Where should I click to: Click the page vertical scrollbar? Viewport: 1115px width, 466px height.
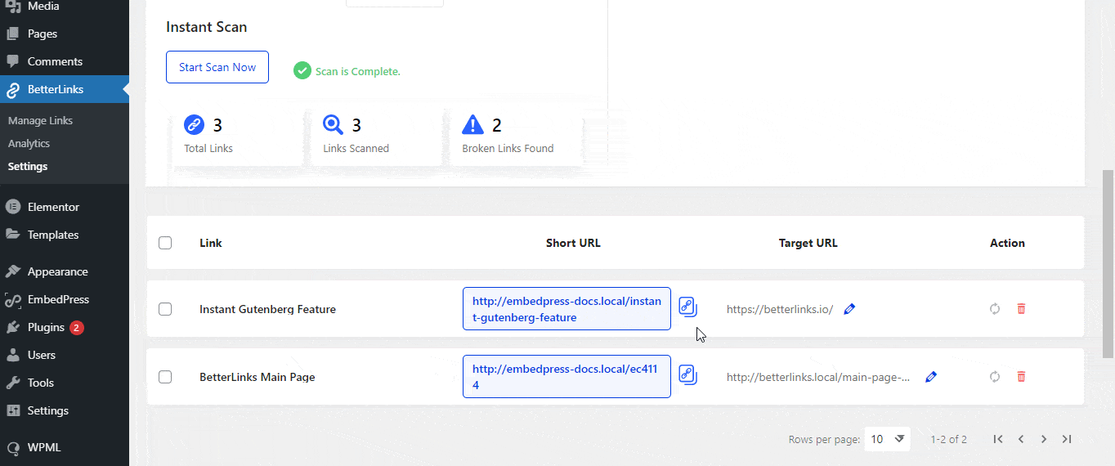1108,262
